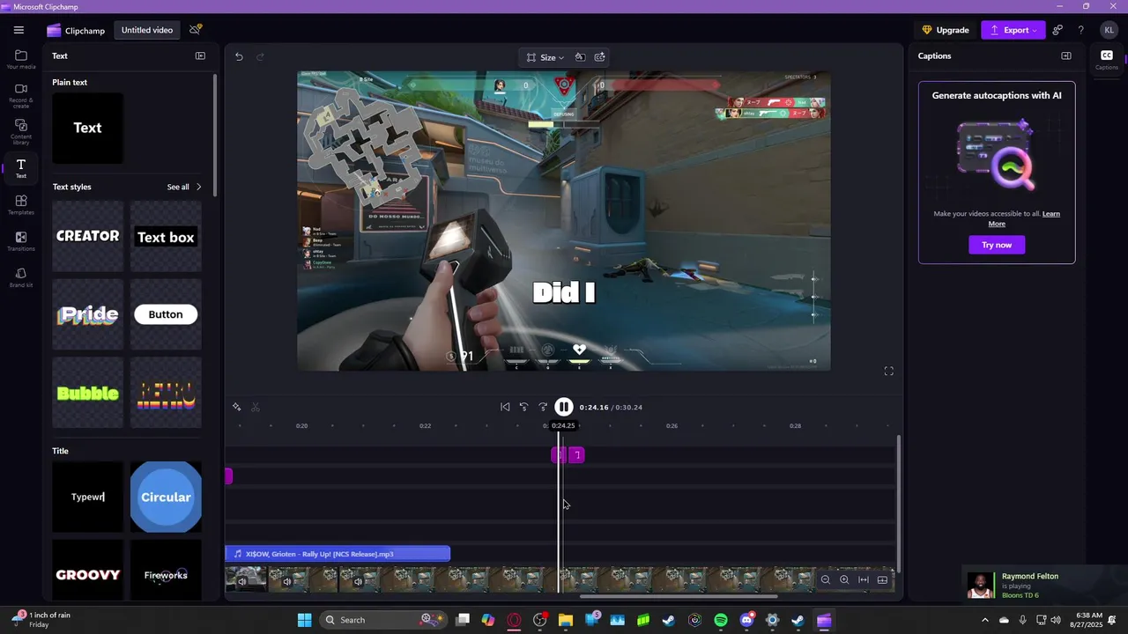Click the timeline horizontal scrollbar

[x=679, y=597]
